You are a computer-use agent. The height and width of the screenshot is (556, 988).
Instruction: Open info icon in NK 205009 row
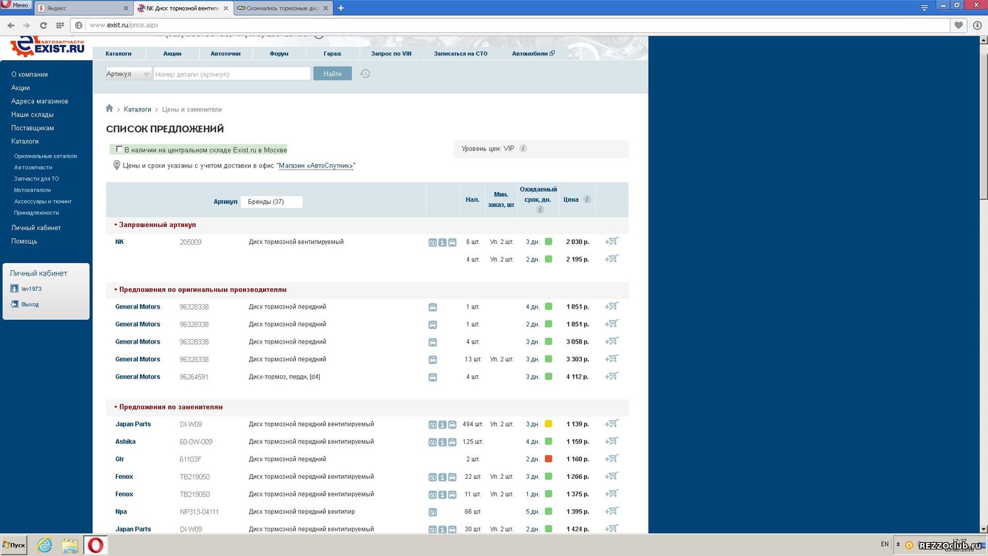[x=442, y=243]
